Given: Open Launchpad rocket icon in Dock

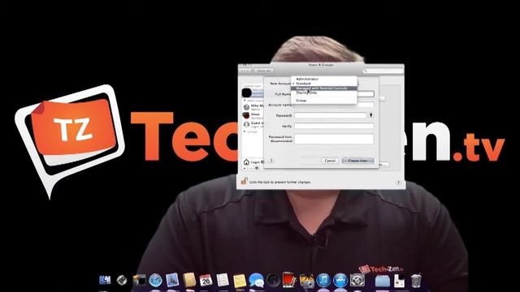Looking at the screenshot, I should 122,280.
